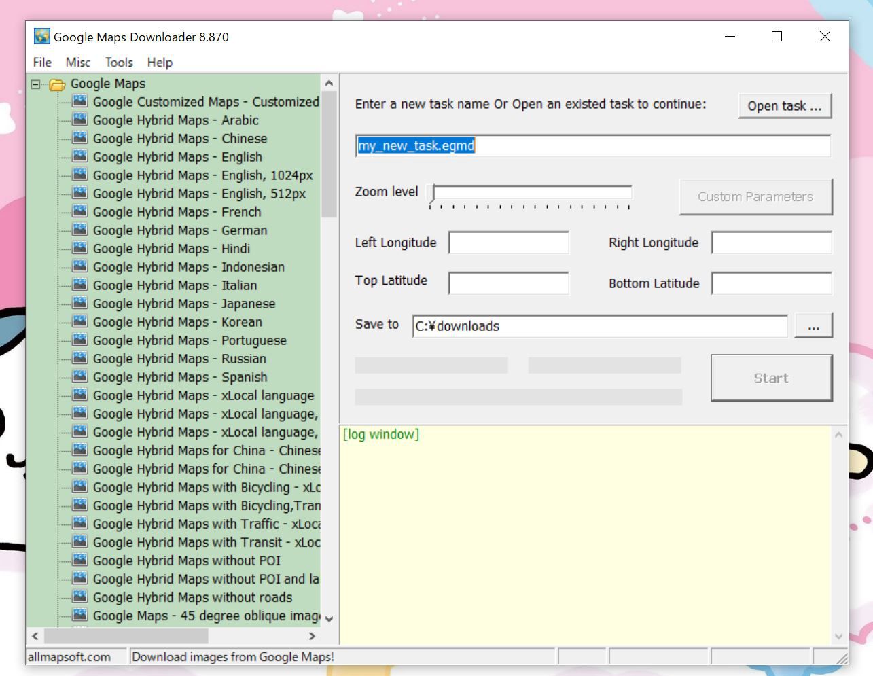Click the Save to path field

point(600,326)
